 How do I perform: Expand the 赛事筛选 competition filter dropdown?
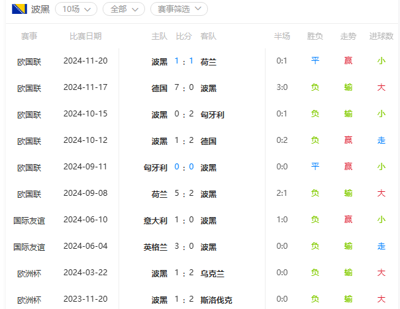179,9
